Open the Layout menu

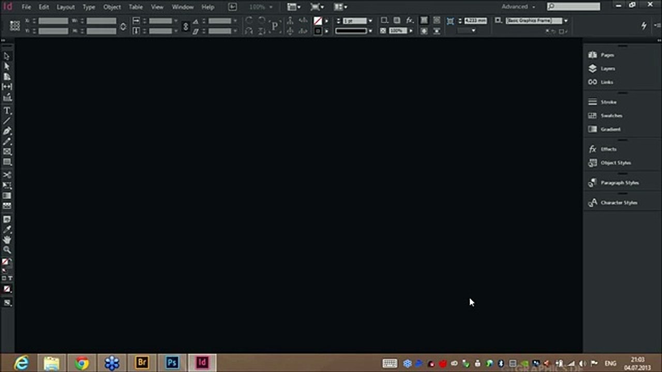[66, 7]
